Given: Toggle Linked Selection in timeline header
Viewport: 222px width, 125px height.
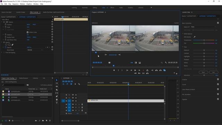Looking at the screenshot, I should 71,84.
